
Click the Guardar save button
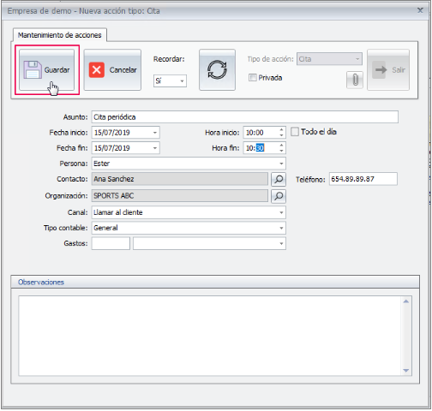point(46,69)
